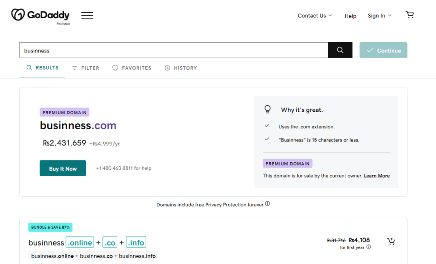Click 'Uses the .com extension.' text
The image size is (436, 264).
pos(307,127)
